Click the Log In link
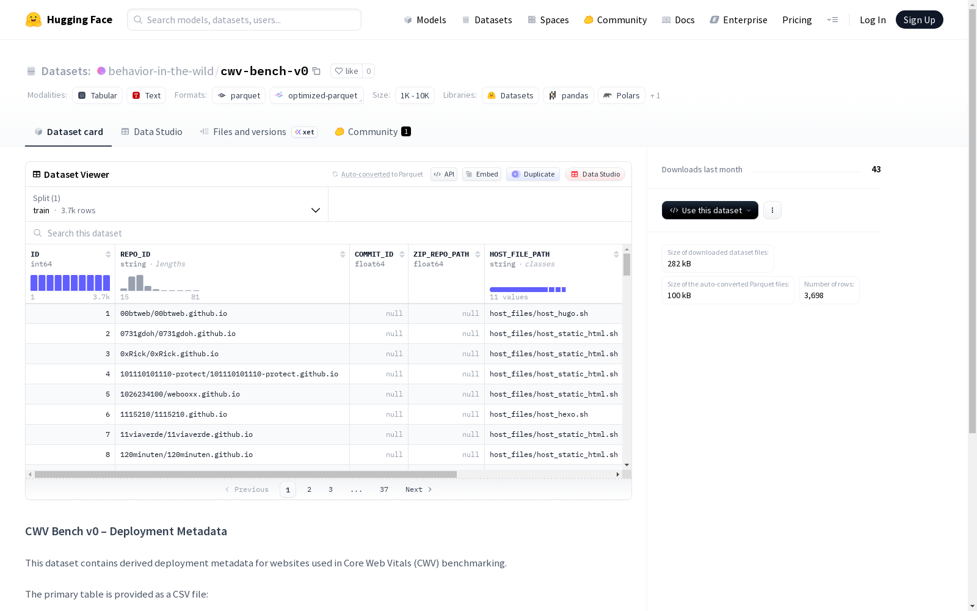This screenshot has width=977, height=611. tap(873, 20)
